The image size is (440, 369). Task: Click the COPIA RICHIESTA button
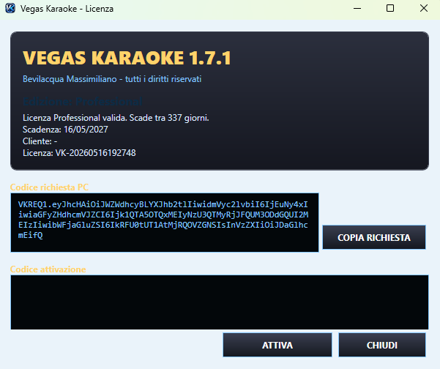(374, 237)
